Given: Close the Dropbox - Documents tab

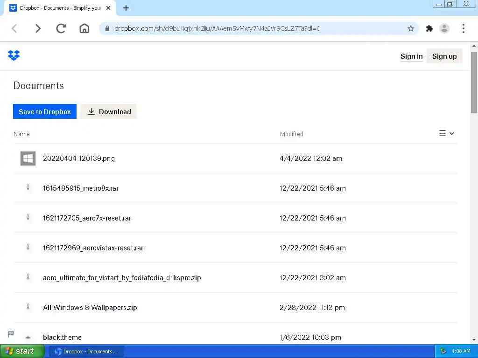Looking at the screenshot, I should 108,8.
